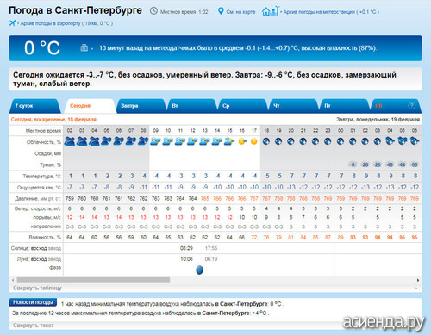
Task: Open airport weather archive link
Action: pos(66,23)
